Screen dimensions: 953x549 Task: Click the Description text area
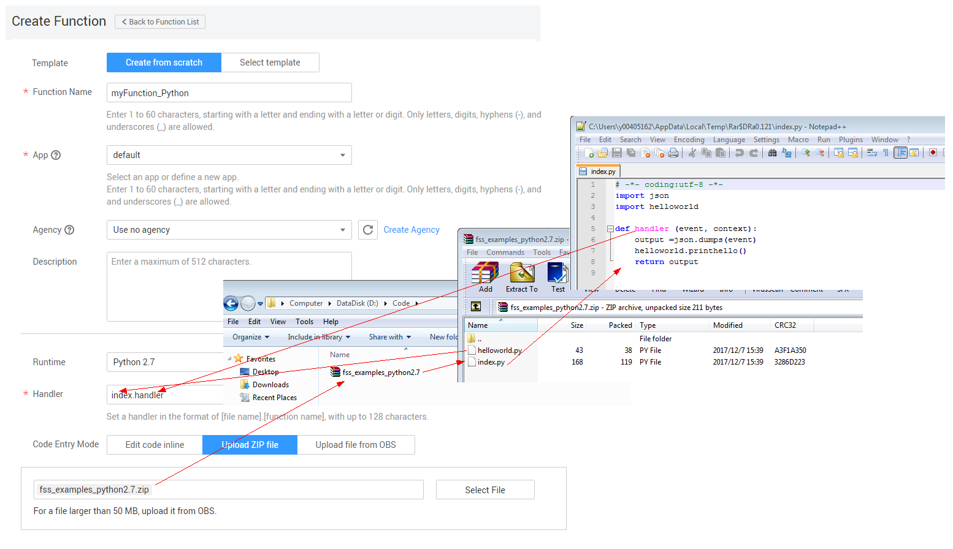pos(229,287)
